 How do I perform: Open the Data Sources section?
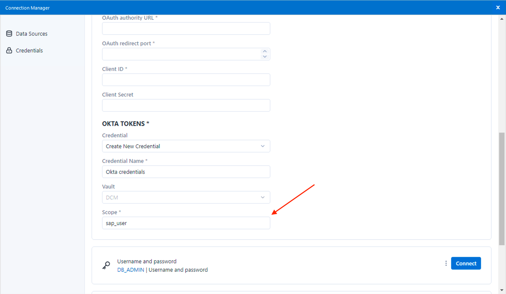click(31, 34)
